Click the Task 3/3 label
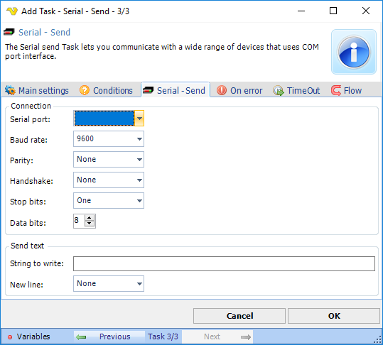 coord(163,336)
